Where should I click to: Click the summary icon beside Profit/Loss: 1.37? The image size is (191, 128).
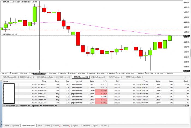tap(4, 106)
